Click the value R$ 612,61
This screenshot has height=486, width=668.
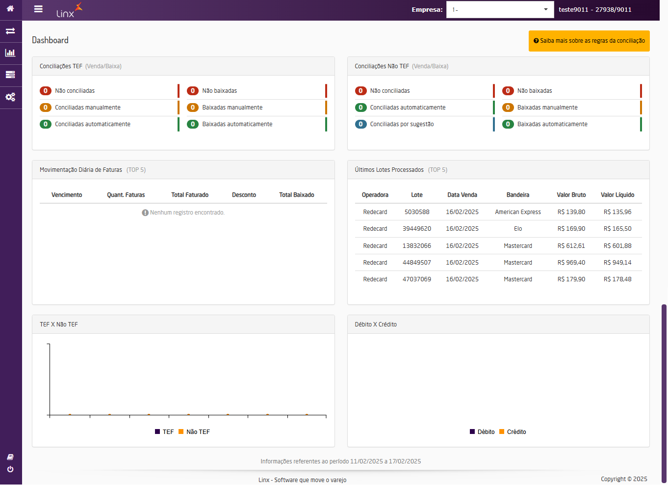[571, 246]
